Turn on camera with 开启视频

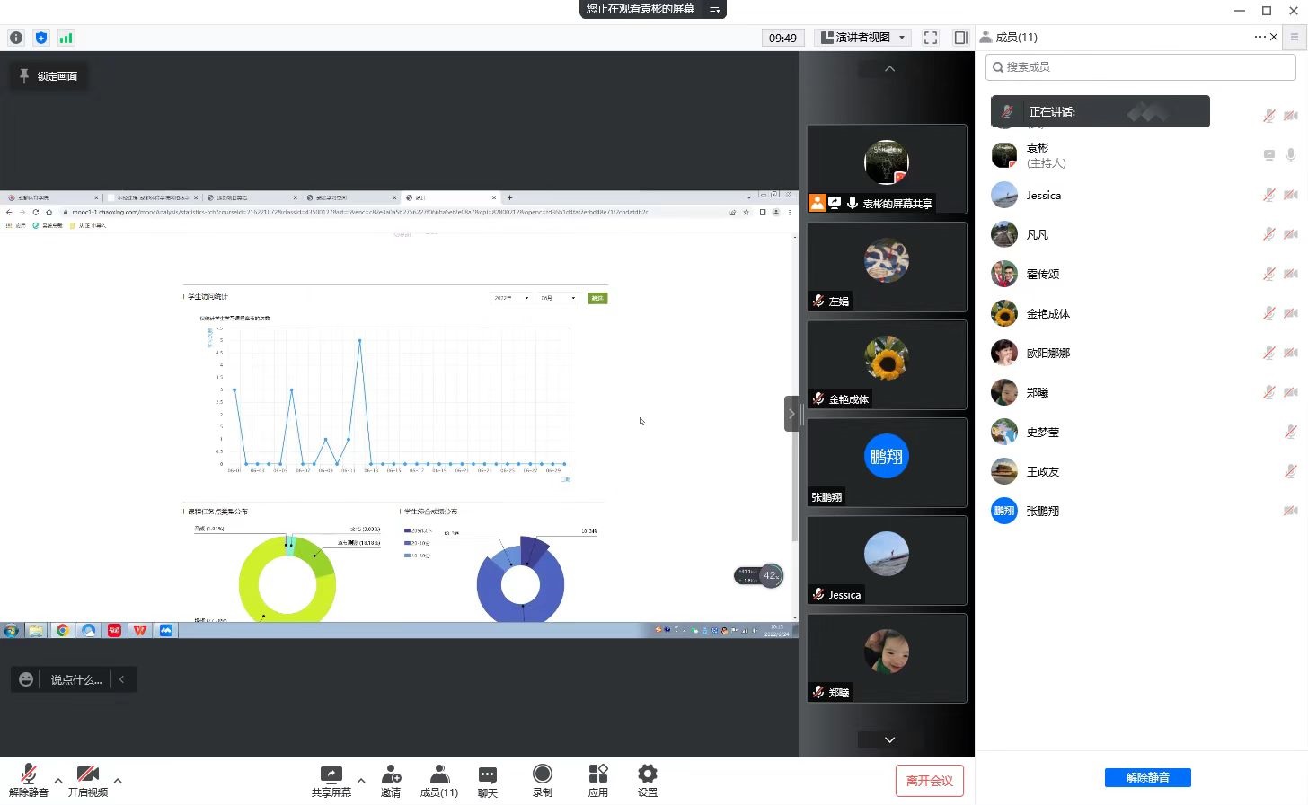(x=88, y=780)
